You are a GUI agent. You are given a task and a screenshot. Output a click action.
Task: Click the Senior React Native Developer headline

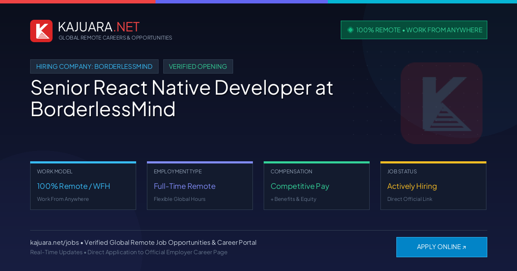pyautogui.click(x=182, y=99)
